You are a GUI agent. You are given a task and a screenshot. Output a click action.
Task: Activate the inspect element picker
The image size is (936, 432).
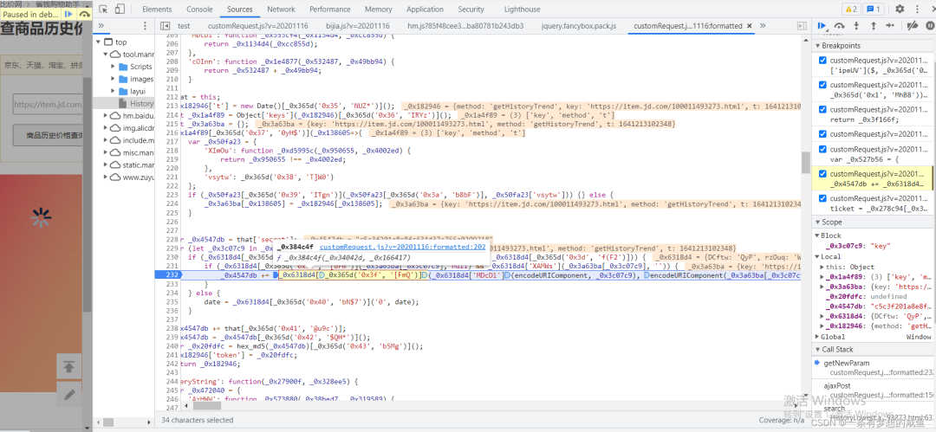coord(103,10)
